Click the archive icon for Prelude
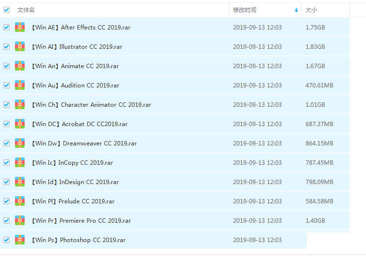366x257 pixels. pos(20,201)
